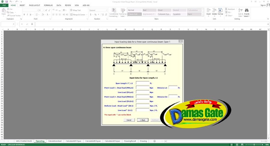
Task: Click Decrease Indent icon
Action: pos(64,15)
